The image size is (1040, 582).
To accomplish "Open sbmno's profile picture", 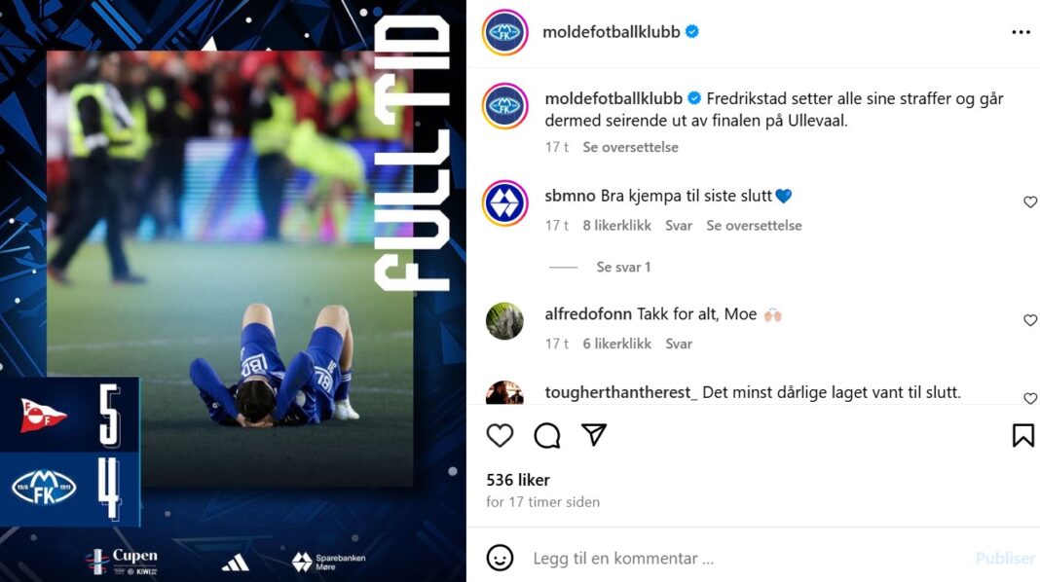I will pos(504,202).
